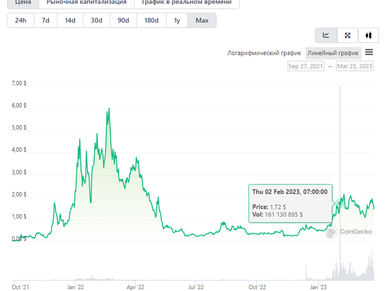Select the 30d time range
Viewport: 386px width, 291px height.
(x=96, y=21)
